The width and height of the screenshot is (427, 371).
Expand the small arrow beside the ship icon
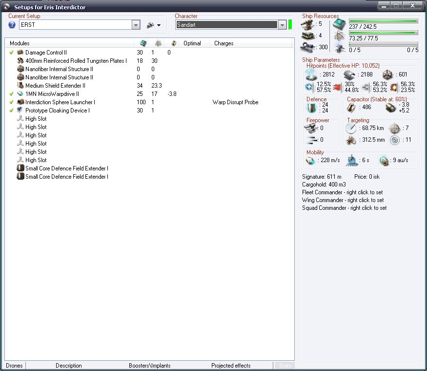[x=159, y=25]
